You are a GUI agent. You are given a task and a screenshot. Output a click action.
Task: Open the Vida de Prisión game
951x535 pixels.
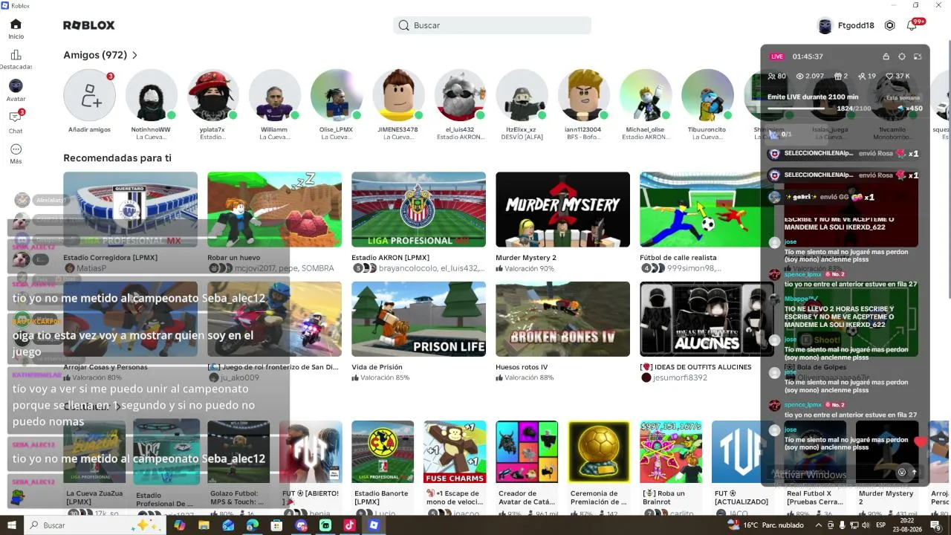[418, 319]
